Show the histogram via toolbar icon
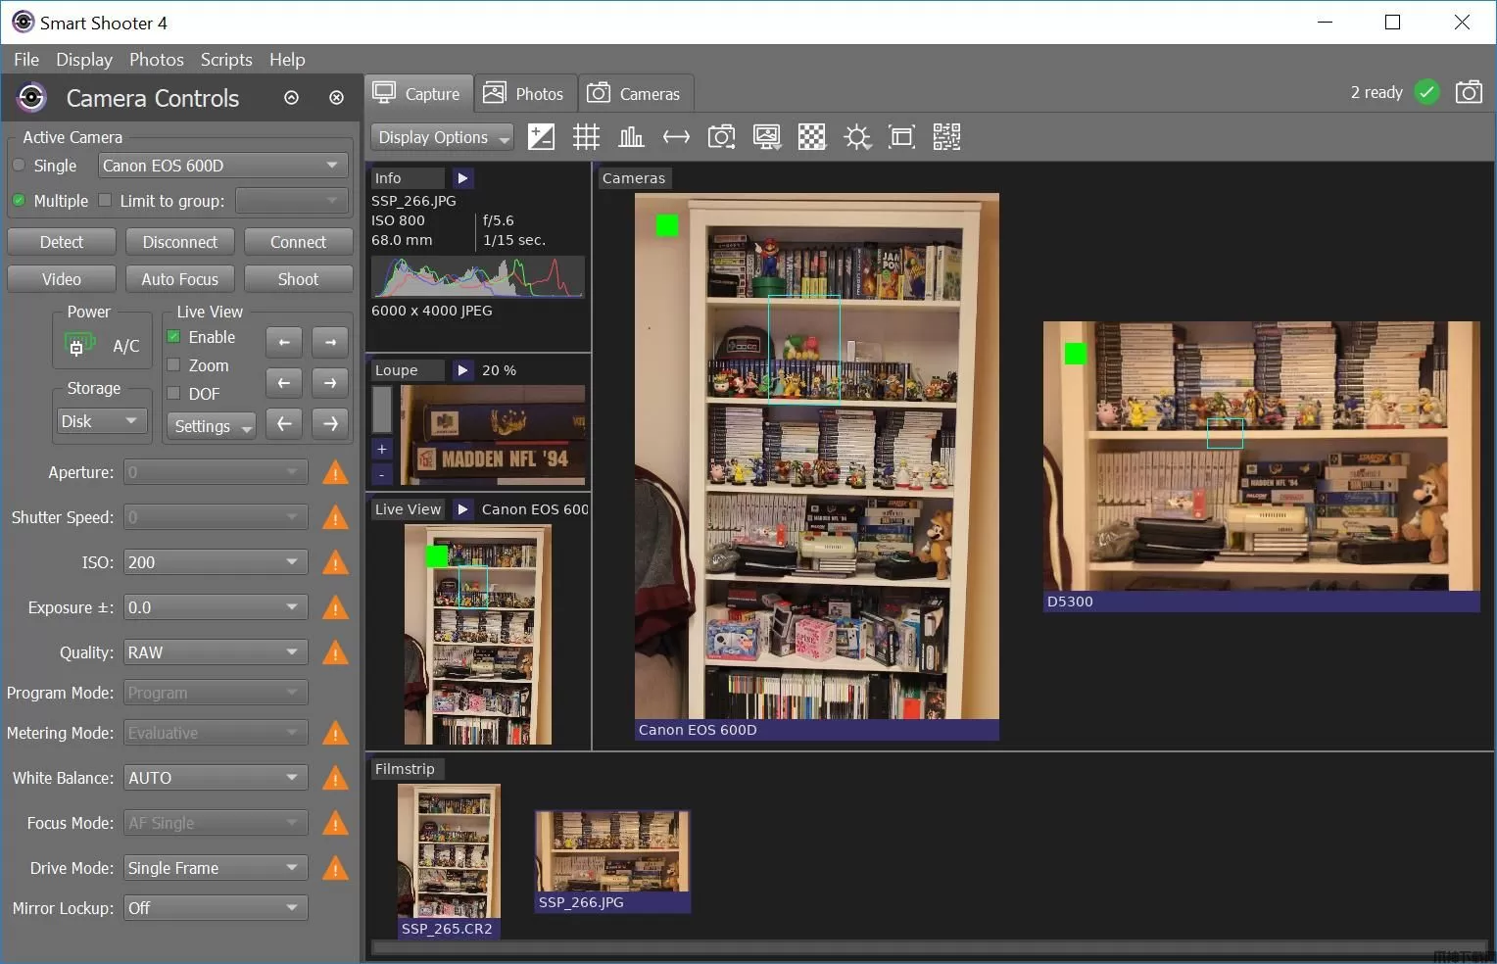Image resolution: width=1497 pixels, height=964 pixels. pyautogui.click(x=632, y=137)
